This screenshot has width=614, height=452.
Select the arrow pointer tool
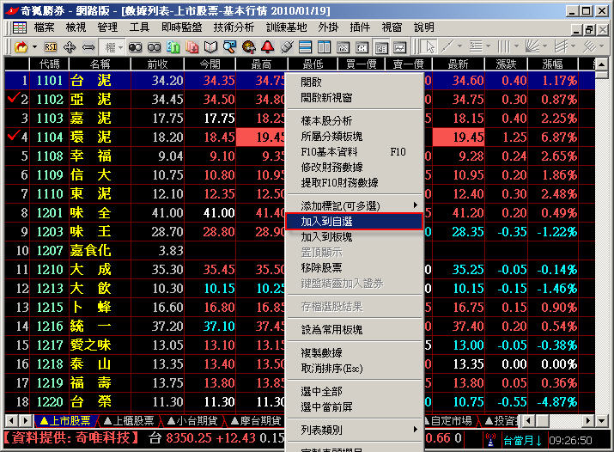pyautogui.click(x=429, y=46)
